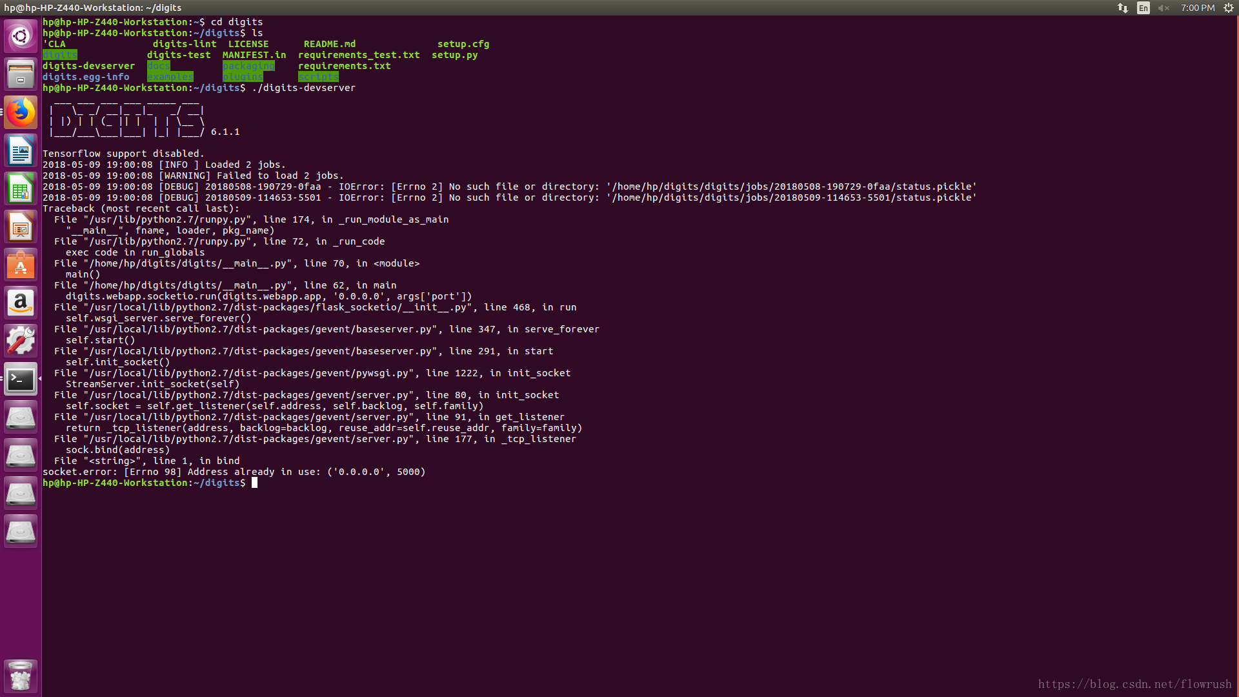
Task: Open third disk drive in launcher
Action: (21, 493)
